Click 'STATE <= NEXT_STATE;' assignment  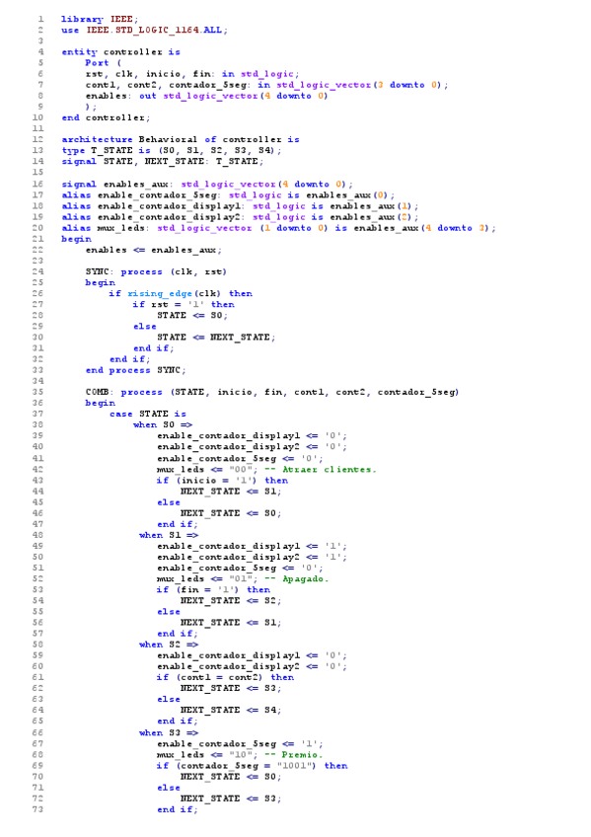pyautogui.click(x=216, y=338)
